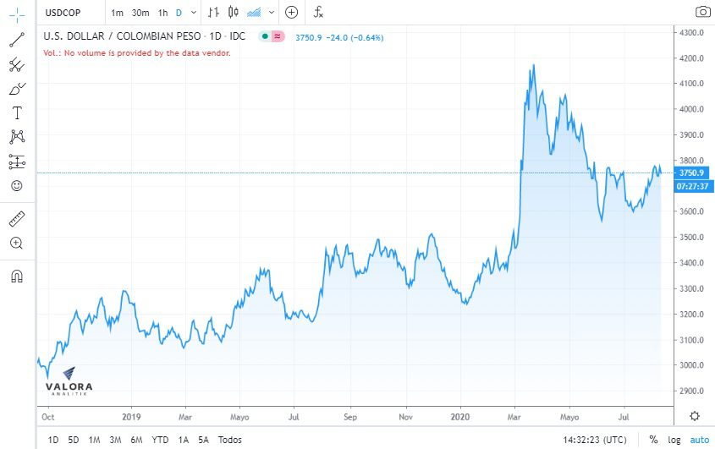Open the forecasting and measurement tools
This screenshot has height=449, width=715.
[17, 162]
